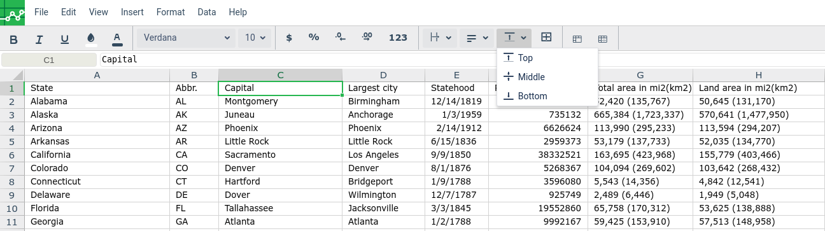Expand the Verdana font dropdown
Screen dimensions: 825x231
coord(186,38)
